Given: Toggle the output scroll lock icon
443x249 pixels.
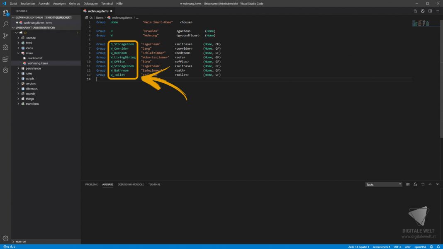Looking at the screenshot, I should click(x=415, y=184).
